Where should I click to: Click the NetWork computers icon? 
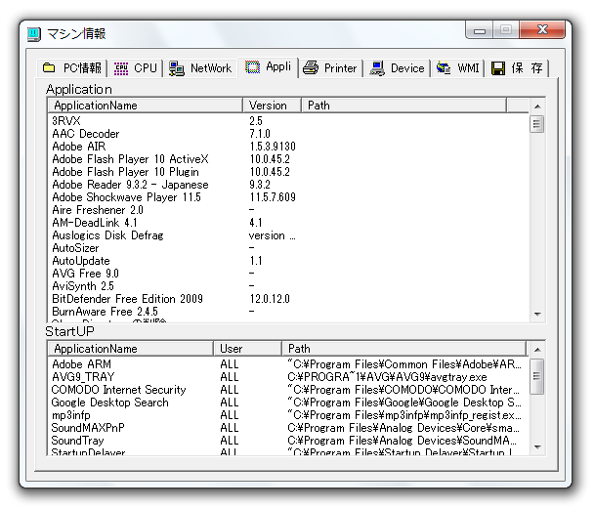176,68
